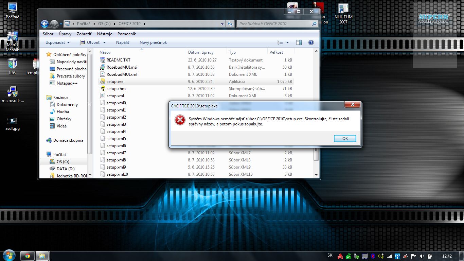Close the setup.exe error dialog
This screenshot has width=464, height=261.
tap(352, 104)
